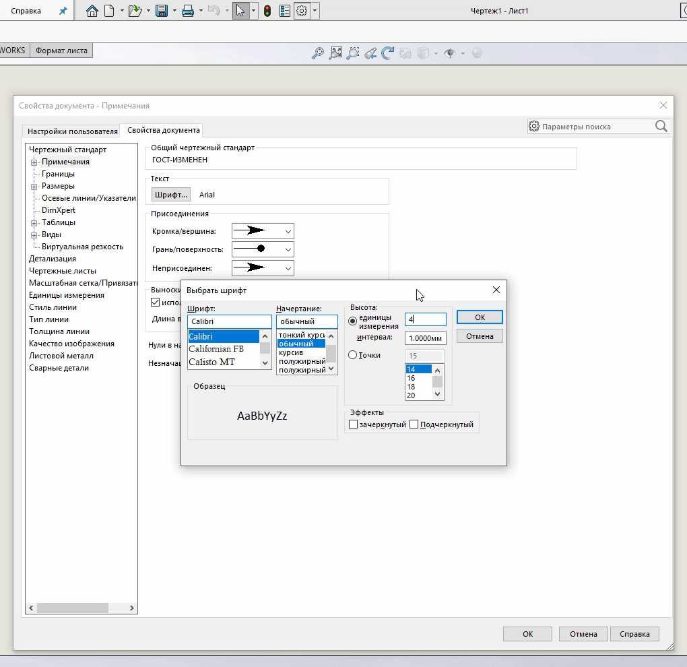This screenshot has width=687, height=667.
Task: Click the Rebuild traffic light icon
Action: 267,11
